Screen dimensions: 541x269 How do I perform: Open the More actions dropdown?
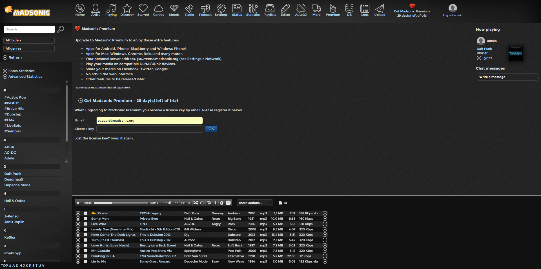255,203
